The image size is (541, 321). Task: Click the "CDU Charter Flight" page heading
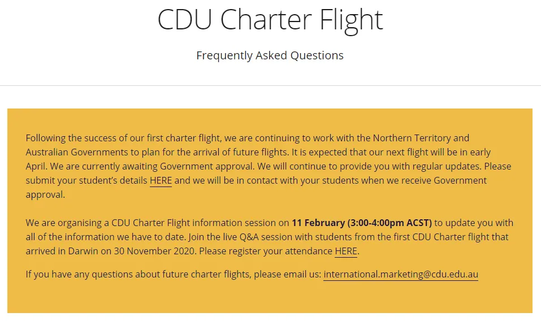pos(270,19)
